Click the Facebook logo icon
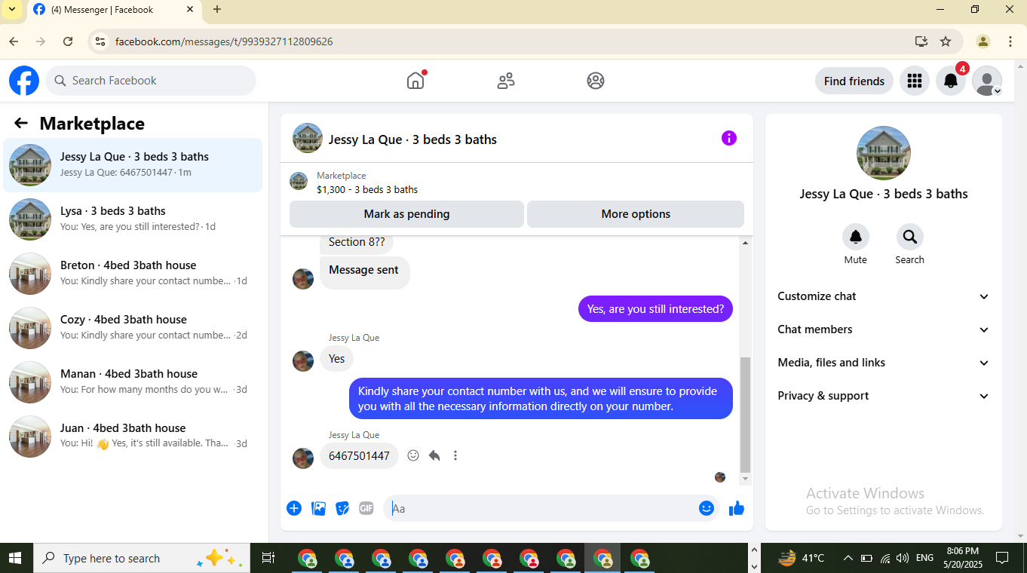 click(x=24, y=81)
